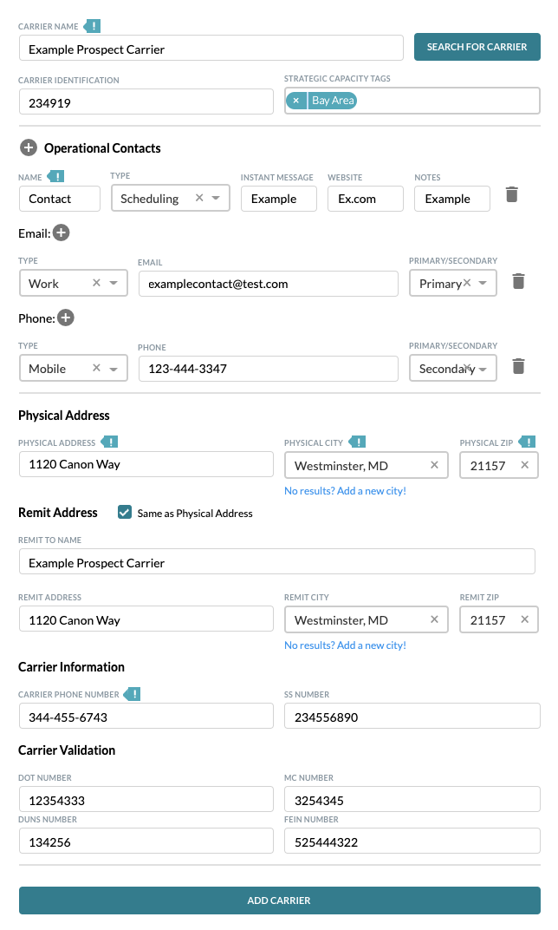
Task: Click the Carrier Name required-field alert icon
Action: pos(92,26)
